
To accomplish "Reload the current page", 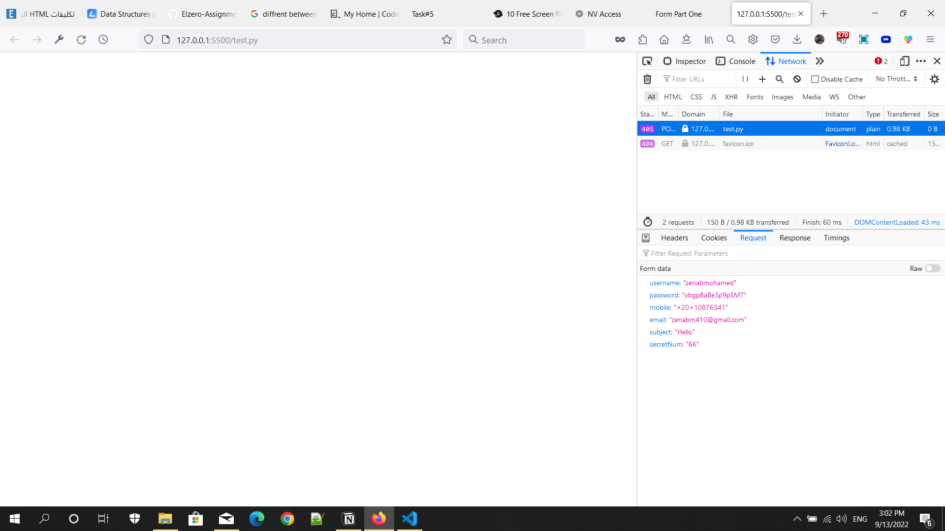I will [x=81, y=39].
